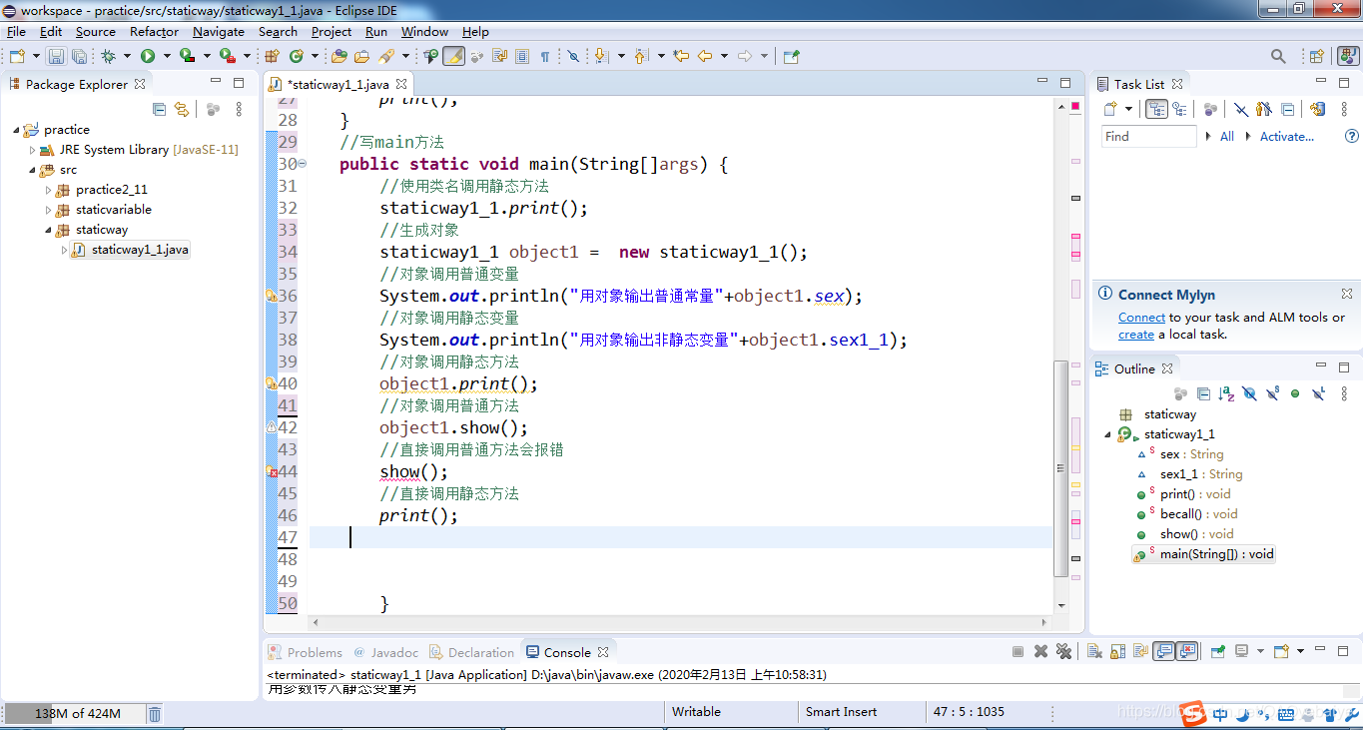The width and height of the screenshot is (1363, 730).
Task: Click Synchronize Changed icon in Task List
Action: pyautogui.click(x=1317, y=110)
